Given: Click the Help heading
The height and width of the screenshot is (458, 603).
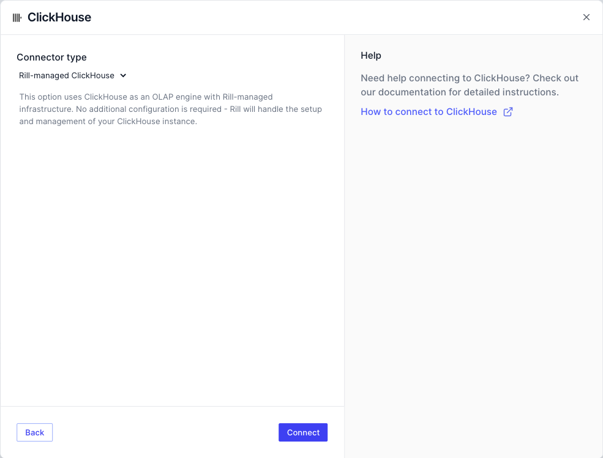Looking at the screenshot, I should point(371,55).
